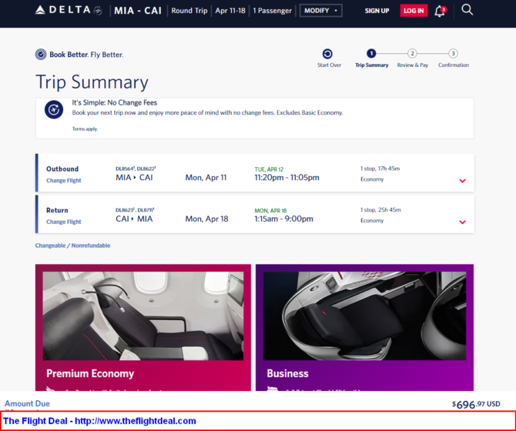Viewport: 516px width, 431px height.
Task: Click the Book Better badge icon
Action: pyautogui.click(x=41, y=54)
